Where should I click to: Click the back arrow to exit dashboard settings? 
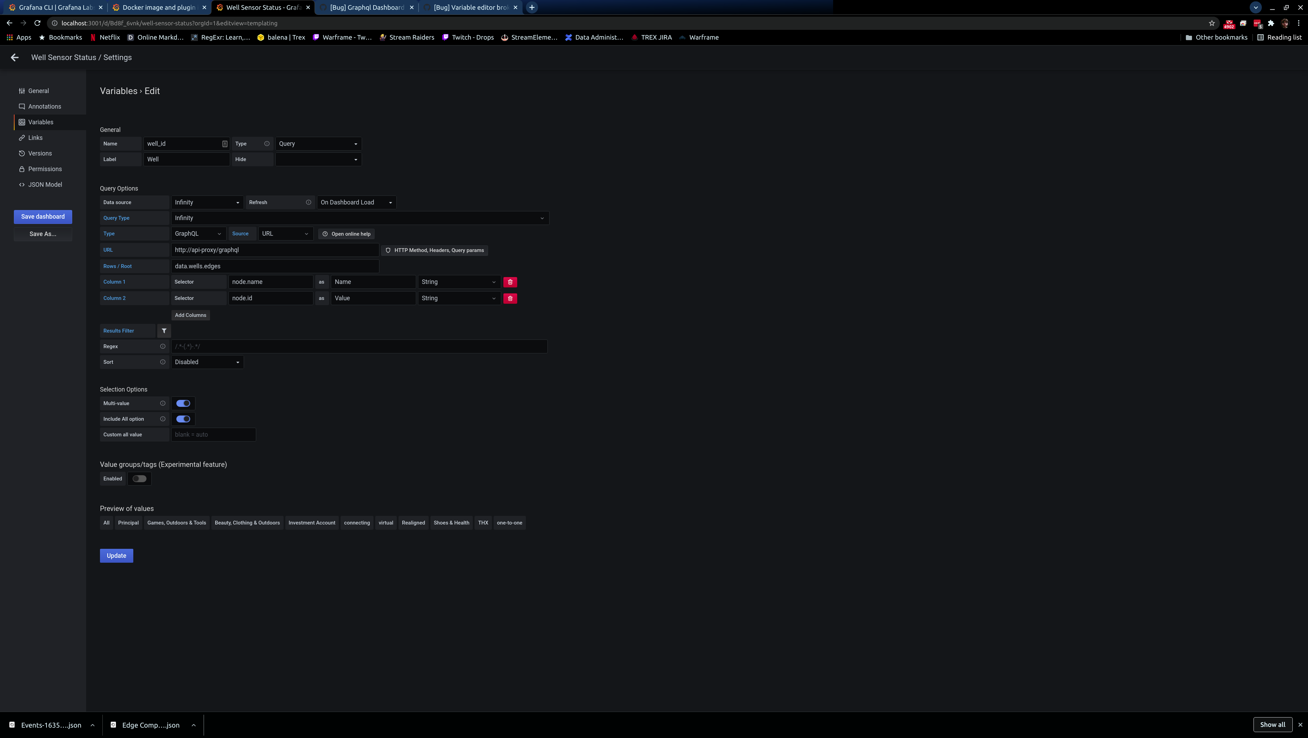[x=14, y=57]
